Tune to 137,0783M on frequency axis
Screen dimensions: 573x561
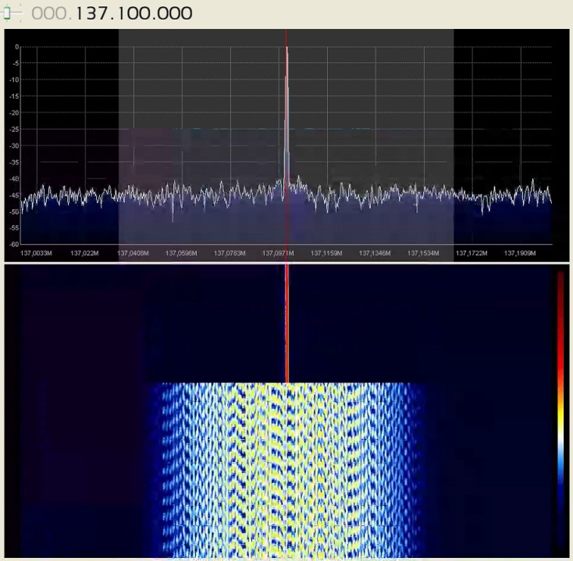coord(230,254)
